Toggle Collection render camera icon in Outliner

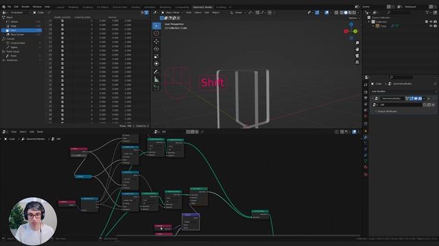435,21
